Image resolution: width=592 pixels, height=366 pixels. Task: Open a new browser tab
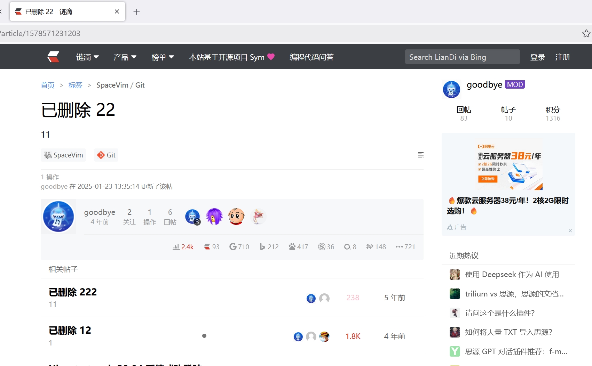pyautogui.click(x=136, y=12)
